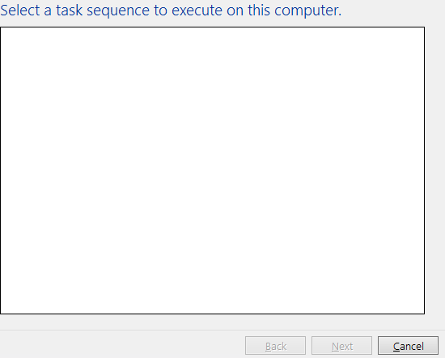Click the center of the blank task sequence list
This screenshot has width=445, height=358.
tap(212, 171)
